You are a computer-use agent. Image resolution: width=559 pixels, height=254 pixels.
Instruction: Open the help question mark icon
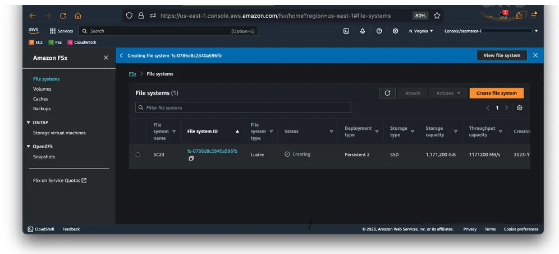(379, 31)
